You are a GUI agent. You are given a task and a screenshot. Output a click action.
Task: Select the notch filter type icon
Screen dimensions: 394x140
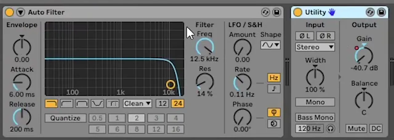(x=97, y=103)
